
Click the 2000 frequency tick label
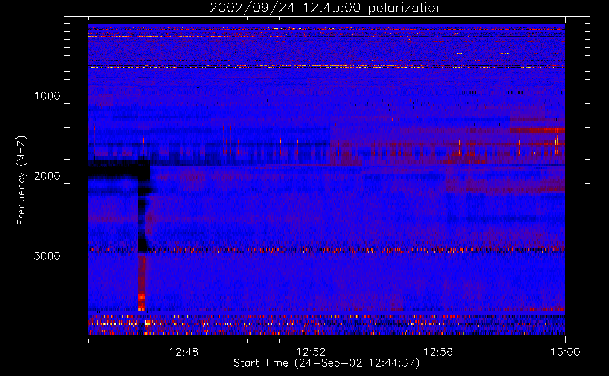(47, 176)
